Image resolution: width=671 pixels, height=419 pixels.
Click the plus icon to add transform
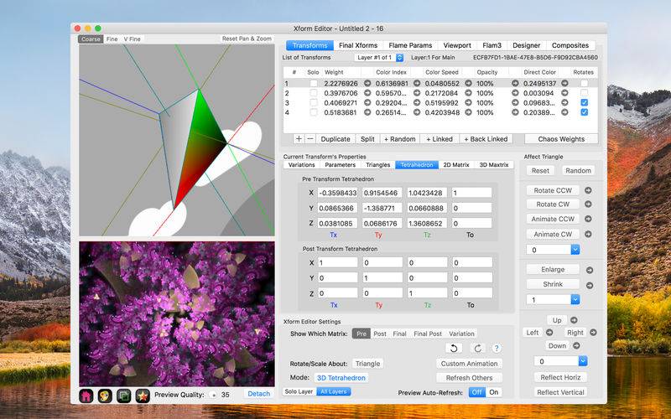(299, 139)
